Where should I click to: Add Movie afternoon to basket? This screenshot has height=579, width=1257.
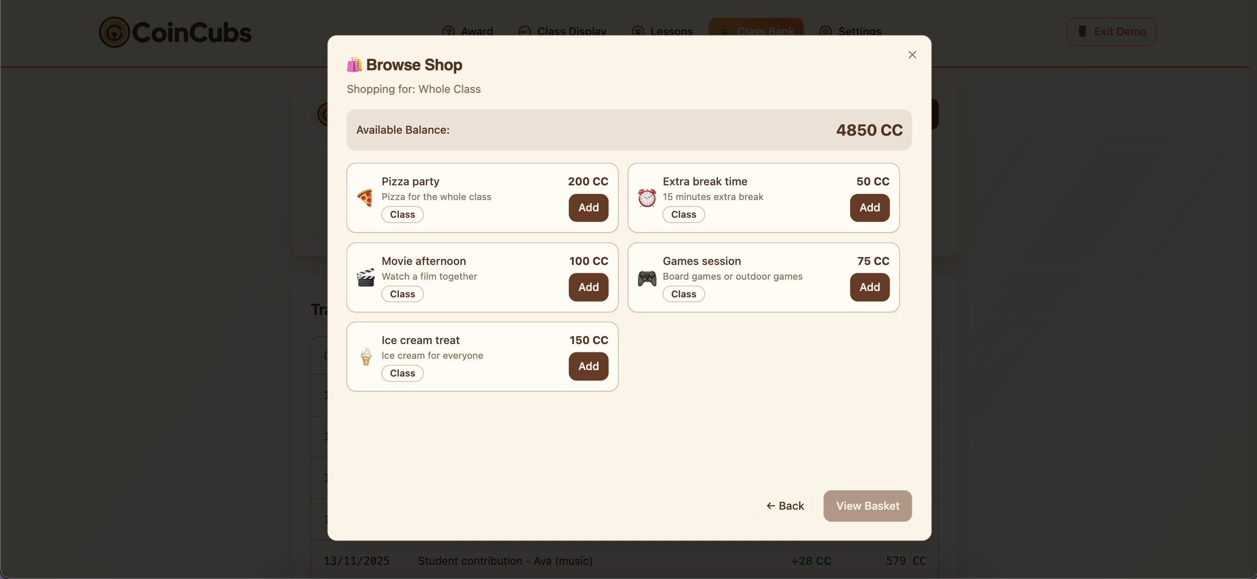pos(588,287)
